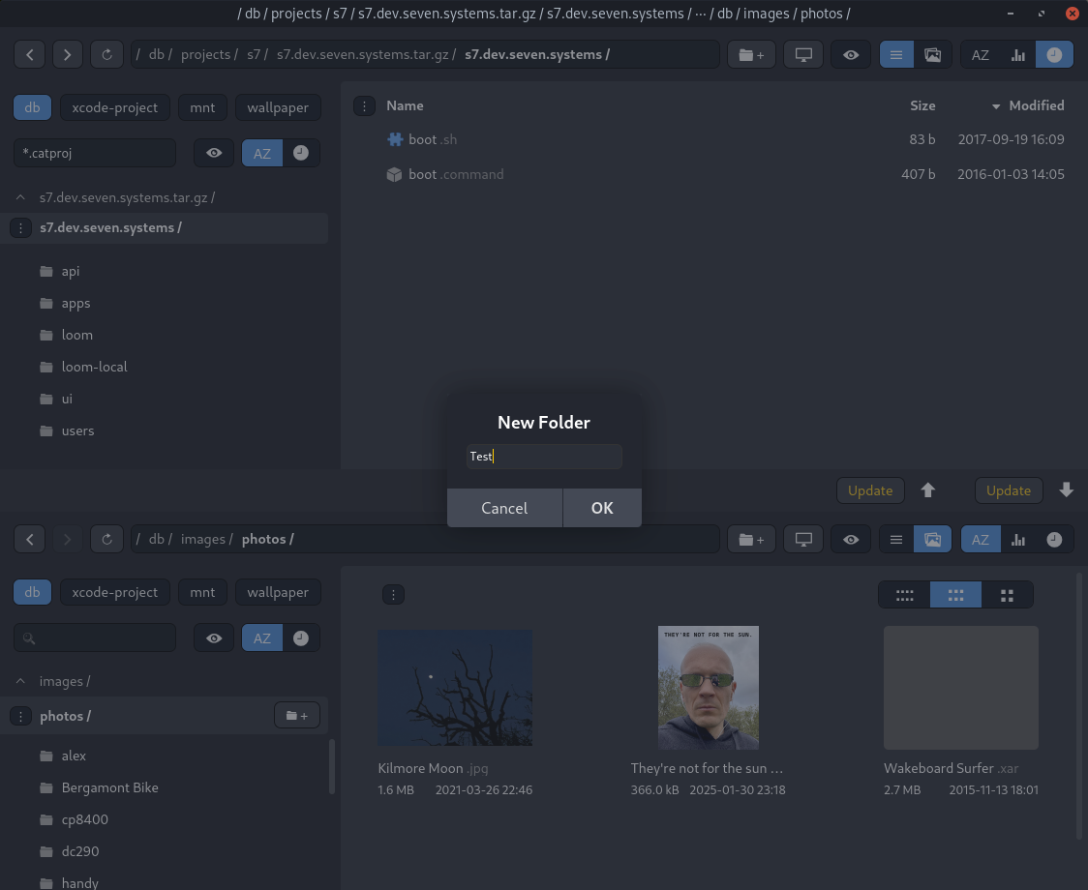Click back arrow in bottom pane toolbar
The width and height of the screenshot is (1088, 890).
pos(30,539)
